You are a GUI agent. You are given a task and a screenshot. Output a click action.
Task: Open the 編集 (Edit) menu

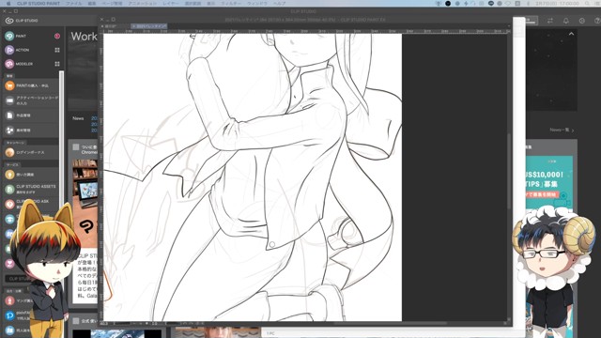pyautogui.click(x=92, y=3)
